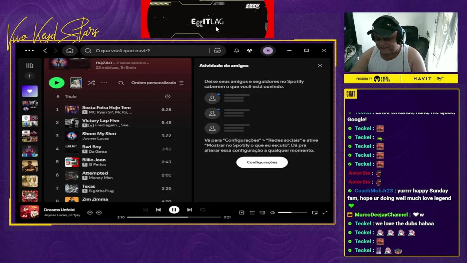
Task: Open the Now Playing view icon
Action: tap(242, 213)
